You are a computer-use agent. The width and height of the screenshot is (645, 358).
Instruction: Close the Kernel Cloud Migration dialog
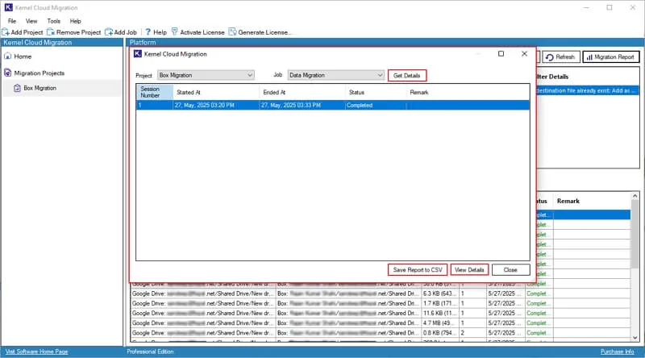[525, 54]
